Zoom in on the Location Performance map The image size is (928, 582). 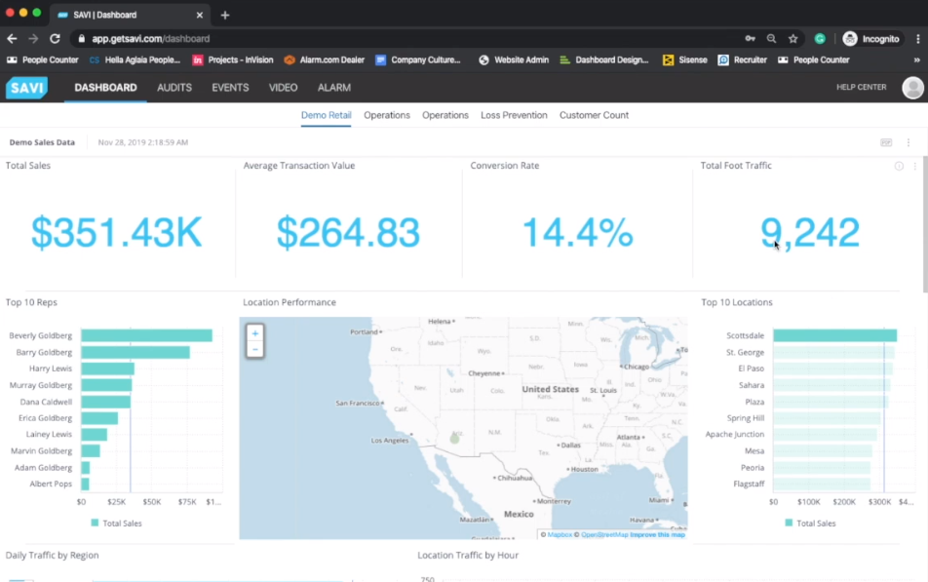pos(255,333)
